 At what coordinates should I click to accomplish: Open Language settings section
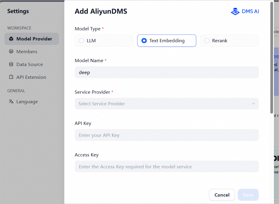(x=32, y=101)
